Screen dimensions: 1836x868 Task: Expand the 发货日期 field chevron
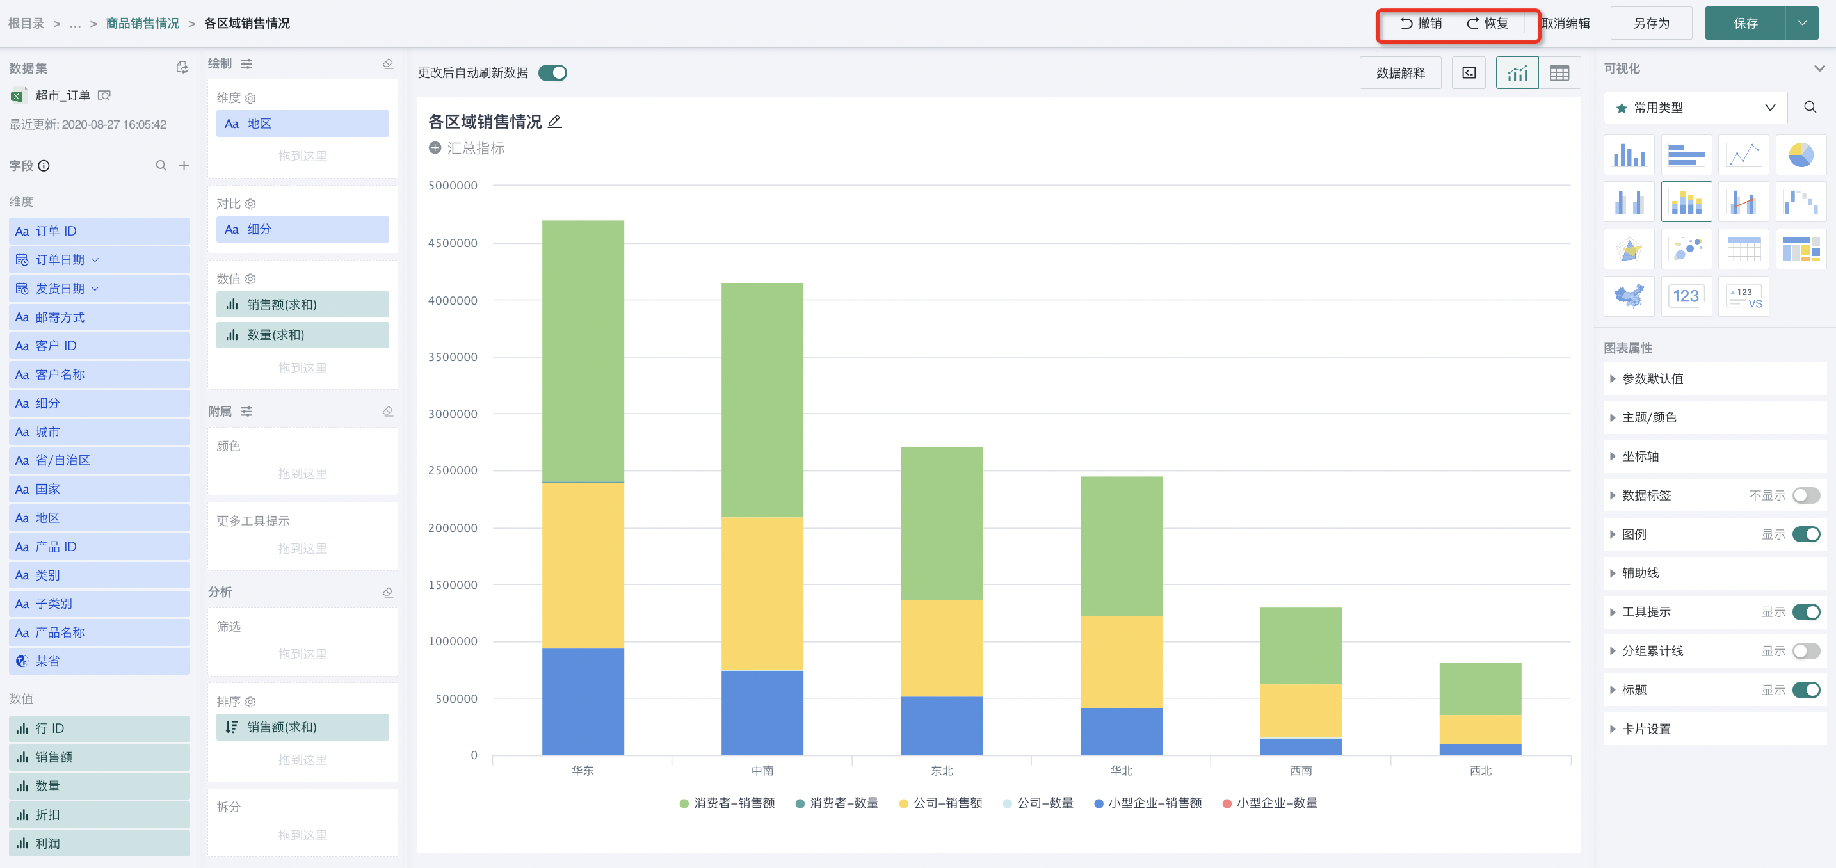tap(95, 289)
